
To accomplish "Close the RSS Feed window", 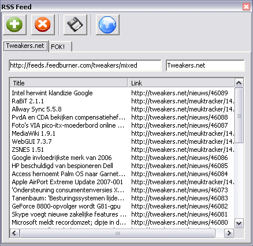I will (246, 7).
